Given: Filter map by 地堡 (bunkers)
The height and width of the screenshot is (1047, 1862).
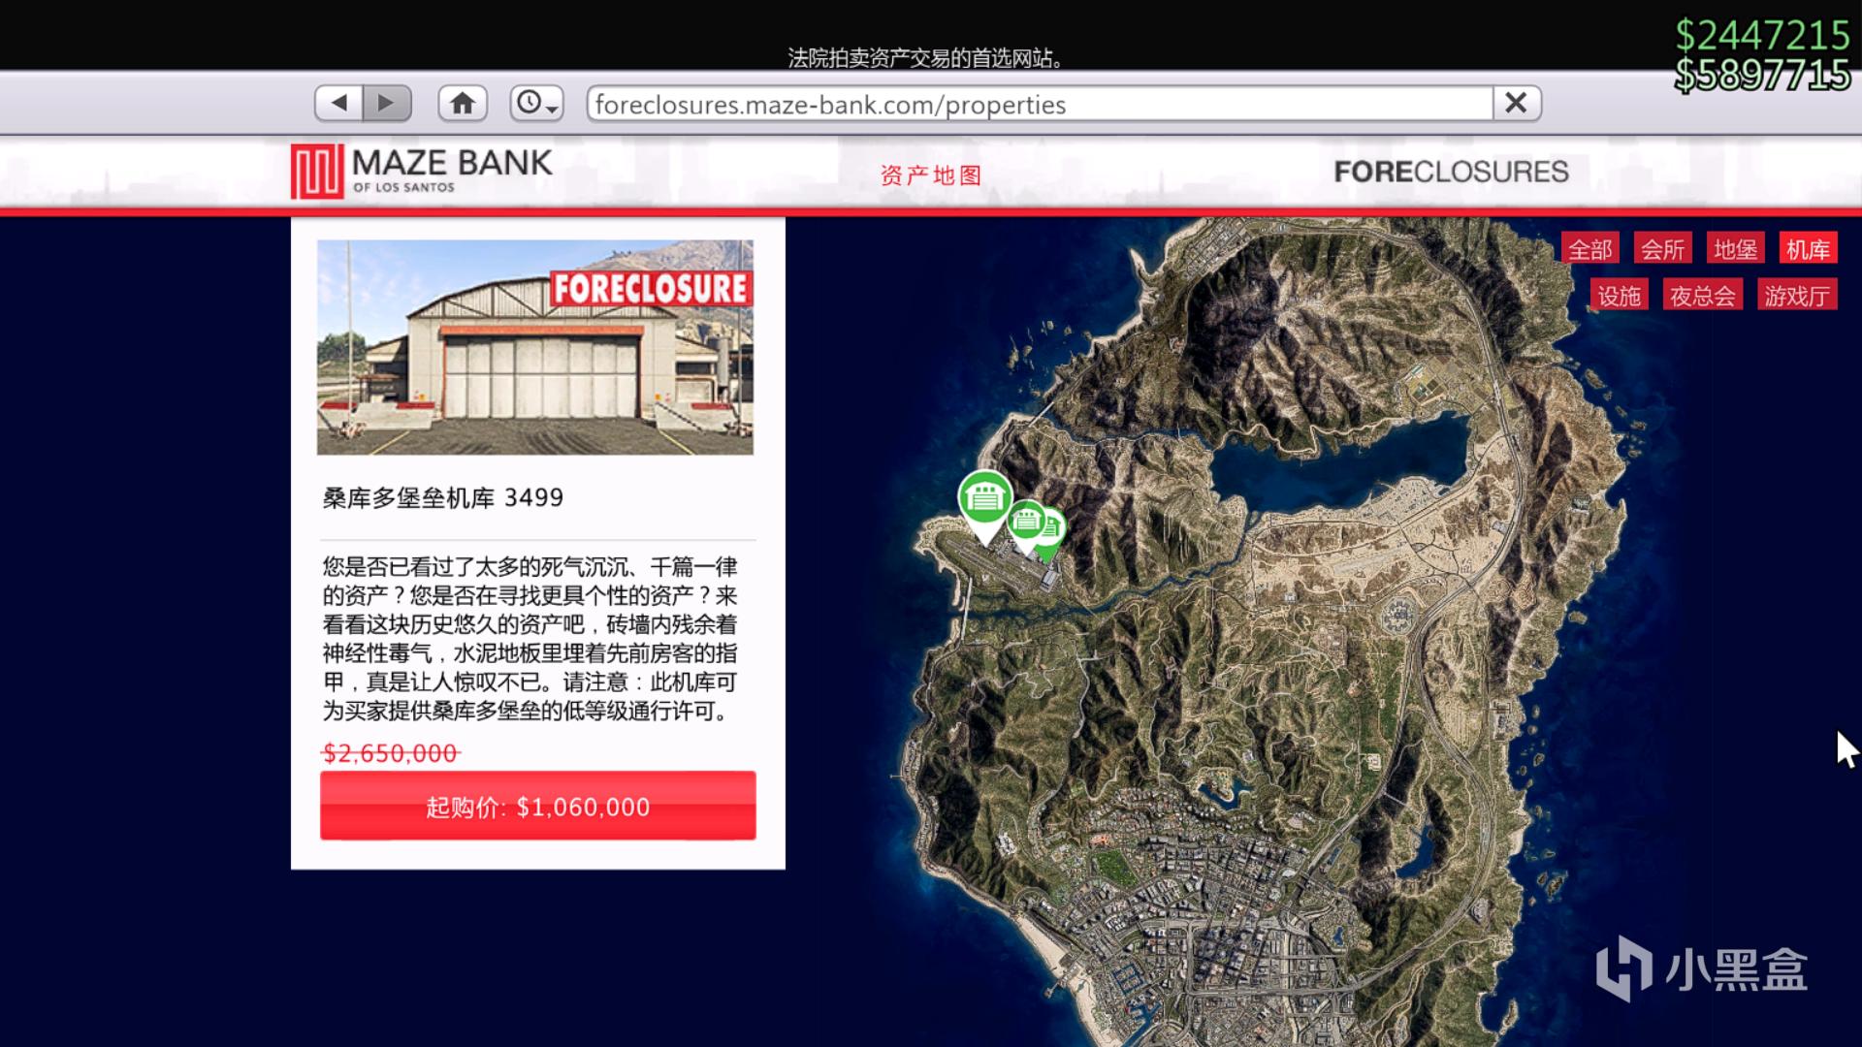Looking at the screenshot, I should point(1735,249).
